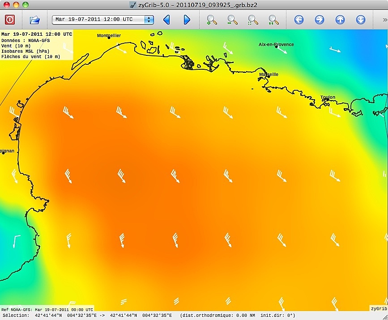
Task: Click the stepper arrows of date combo box
Action: (x=149, y=20)
